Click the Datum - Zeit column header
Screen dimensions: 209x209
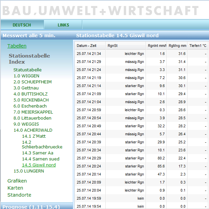(87, 46)
